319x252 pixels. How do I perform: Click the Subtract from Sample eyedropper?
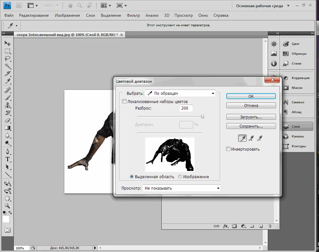(x=260, y=138)
